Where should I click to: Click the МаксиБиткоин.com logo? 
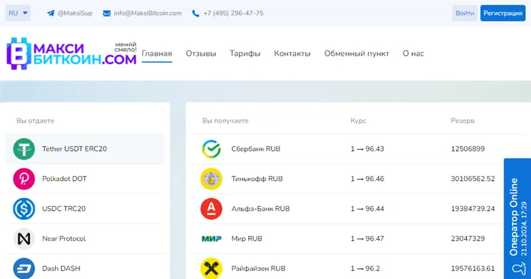click(72, 54)
